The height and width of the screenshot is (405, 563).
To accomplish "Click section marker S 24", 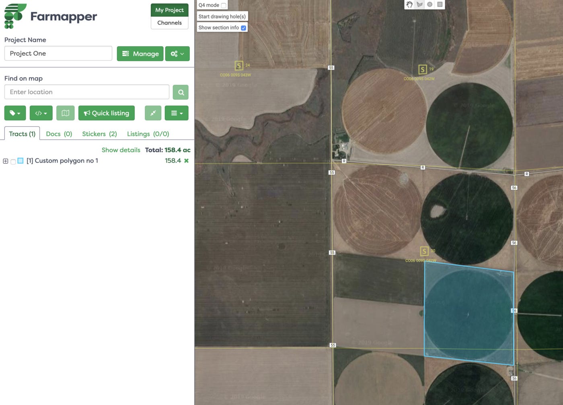I will (239, 66).
